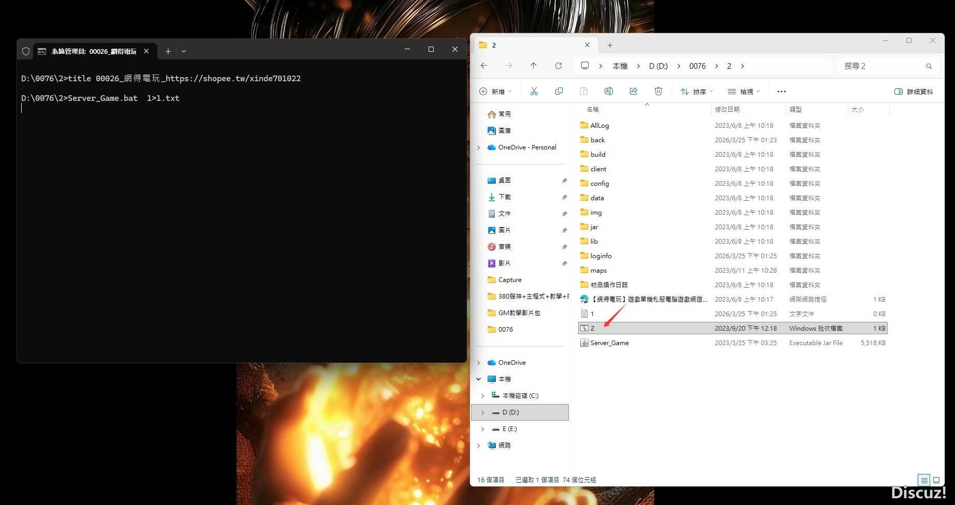The image size is (955, 505).
Task: Open the 排序 sort dropdown
Action: point(696,92)
